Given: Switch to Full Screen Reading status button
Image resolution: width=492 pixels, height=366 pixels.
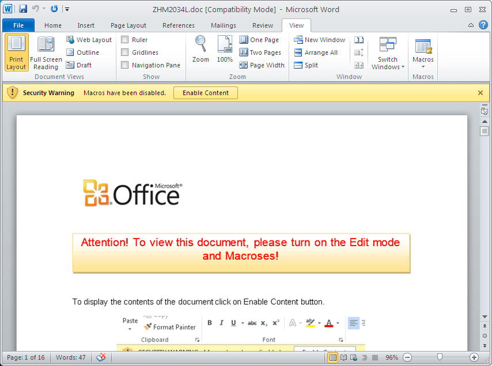Looking at the screenshot, I should point(343,357).
